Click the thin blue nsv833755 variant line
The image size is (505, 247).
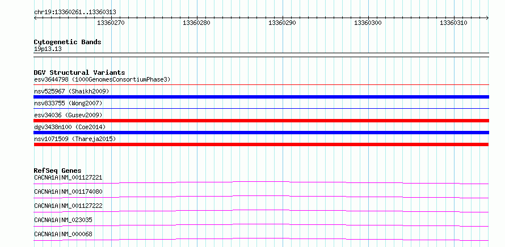tap(261, 109)
